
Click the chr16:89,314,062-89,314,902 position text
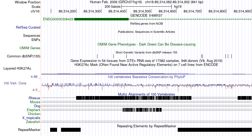tap(174, 2)
